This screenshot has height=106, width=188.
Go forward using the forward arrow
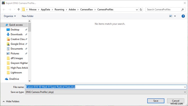pos(10,10)
